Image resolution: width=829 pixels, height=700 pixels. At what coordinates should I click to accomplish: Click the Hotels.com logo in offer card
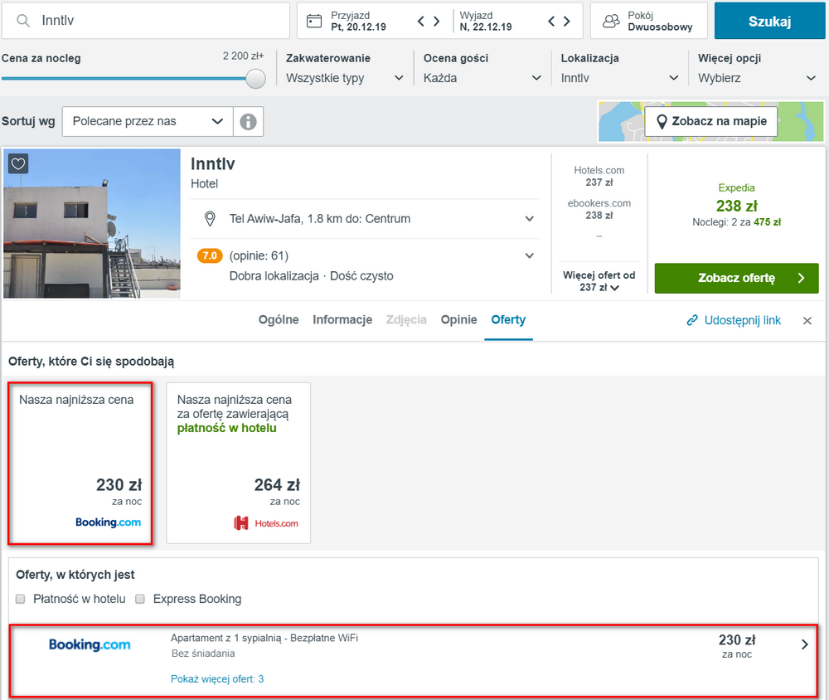pos(266,523)
